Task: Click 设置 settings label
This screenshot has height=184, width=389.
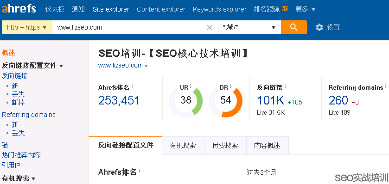Action: tap(333, 27)
